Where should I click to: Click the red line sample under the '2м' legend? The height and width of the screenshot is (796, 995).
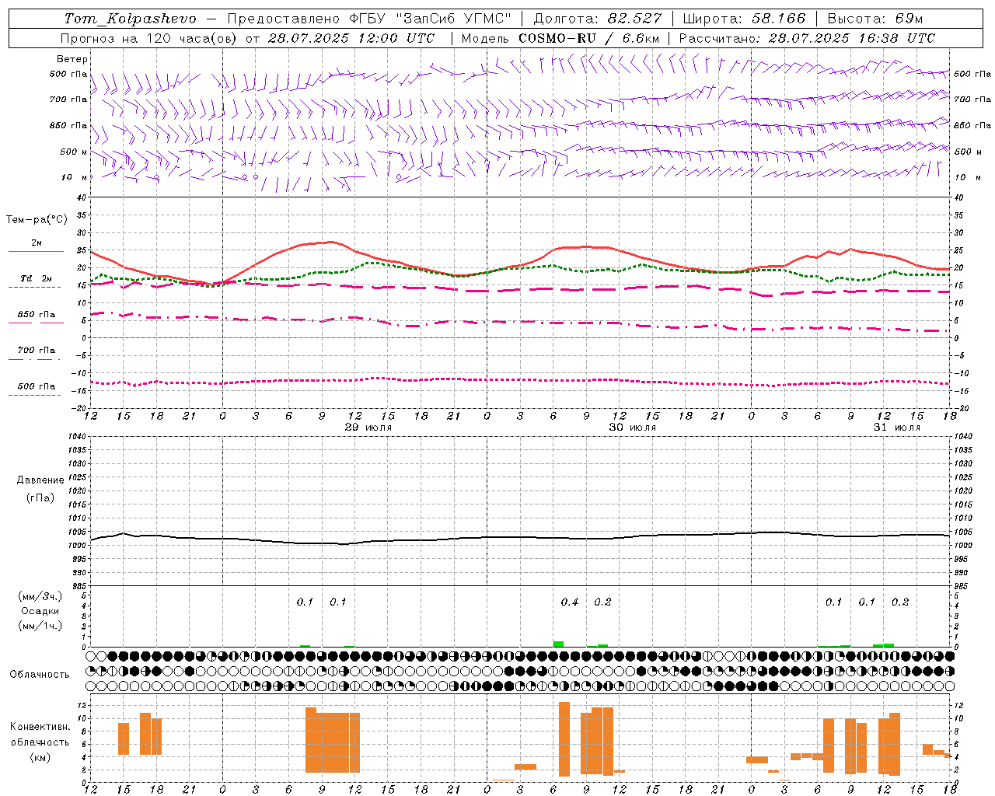pyautogui.click(x=36, y=252)
